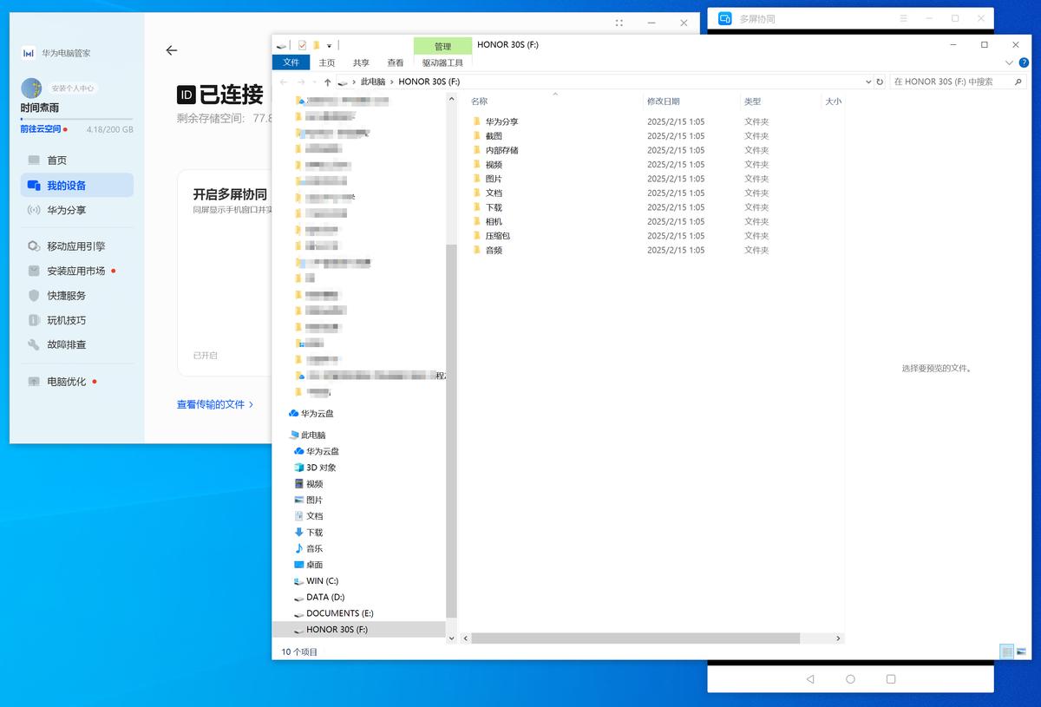Open the 华为云盘 entry under 此电脑
This screenshot has height=707, width=1041.
pos(322,451)
